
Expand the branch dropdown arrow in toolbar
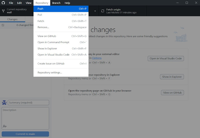[95, 11]
